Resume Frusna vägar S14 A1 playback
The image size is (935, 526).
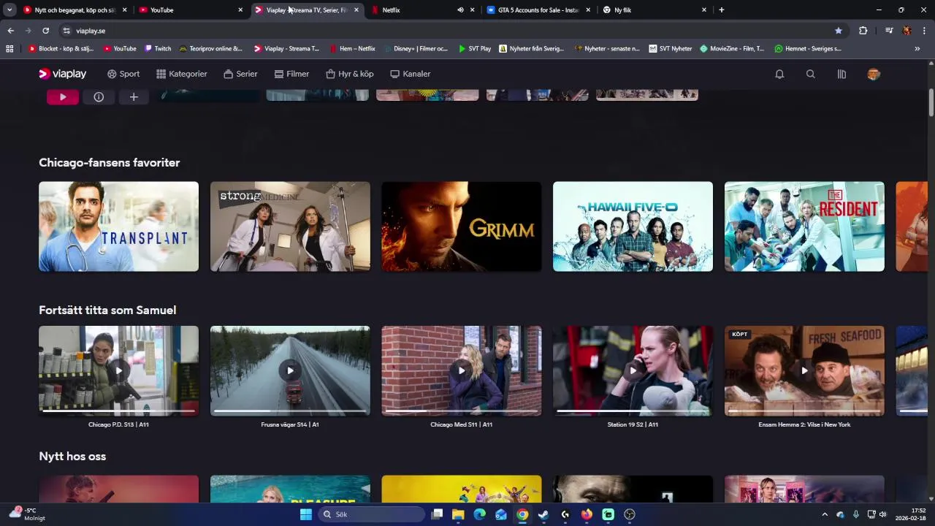[290, 371]
